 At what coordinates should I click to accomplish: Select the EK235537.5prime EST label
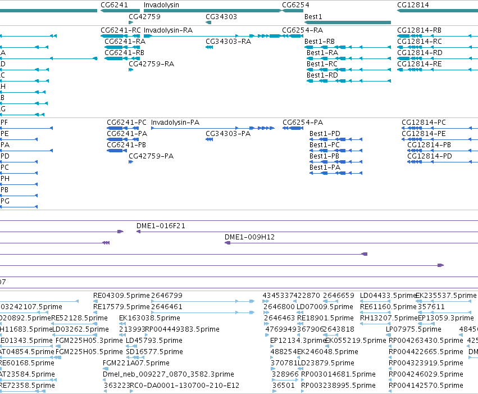[x=445, y=295]
